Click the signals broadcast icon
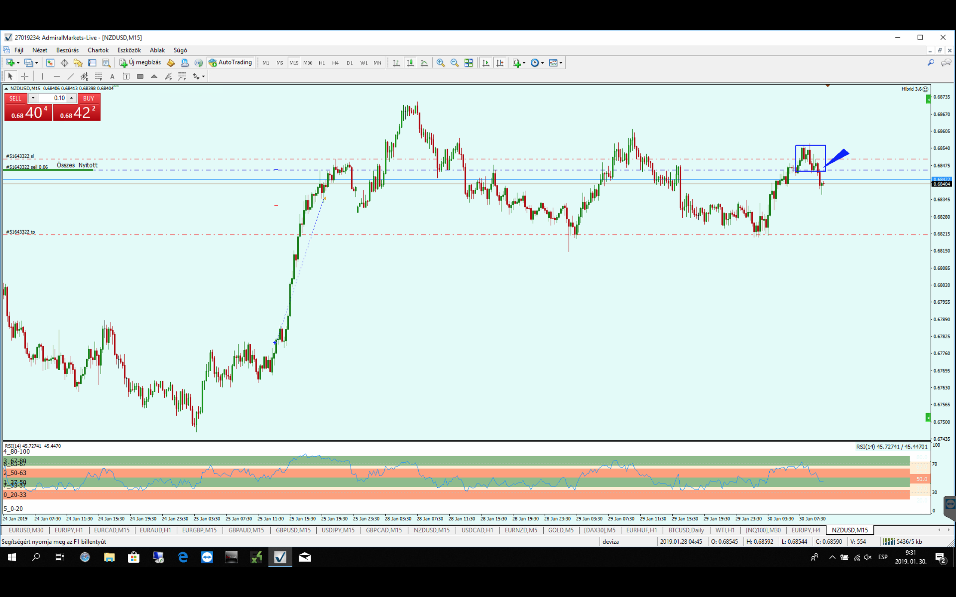This screenshot has width=956, height=597. (x=199, y=63)
